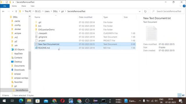186x104 pixels.
Task: Open Favorites in navigation pane
Action: pyautogui.click(x=18, y=82)
